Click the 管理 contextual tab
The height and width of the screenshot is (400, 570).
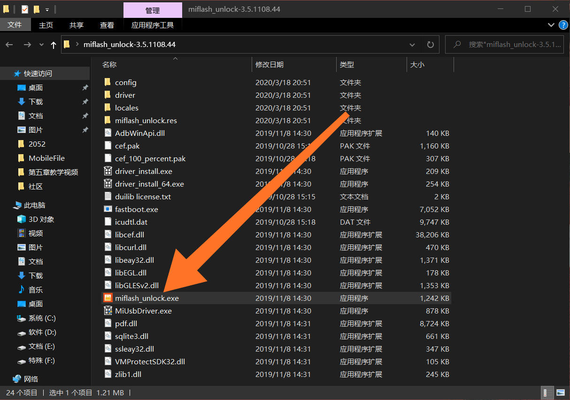pos(153,10)
